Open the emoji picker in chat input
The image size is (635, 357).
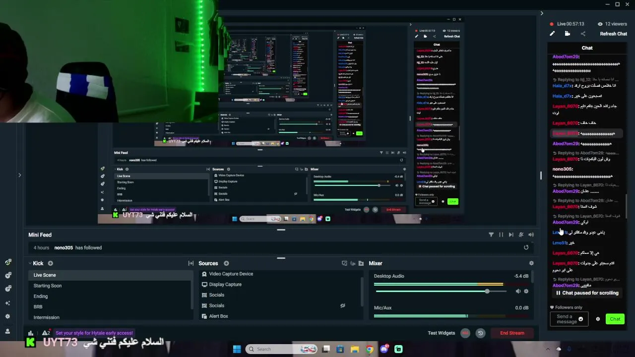pyautogui.click(x=581, y=319)
